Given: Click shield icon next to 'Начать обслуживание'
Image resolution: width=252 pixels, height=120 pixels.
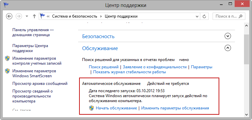Looking at the screenshot, I should click(x=91, y=108).
